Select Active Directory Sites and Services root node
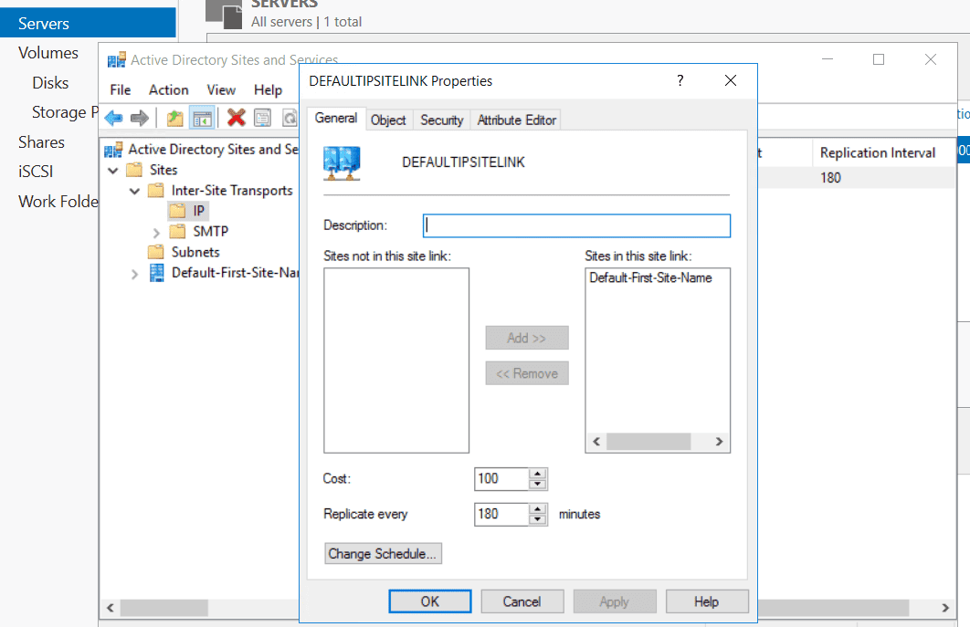The width and height of the screenshot is (970, 627). 213,149
